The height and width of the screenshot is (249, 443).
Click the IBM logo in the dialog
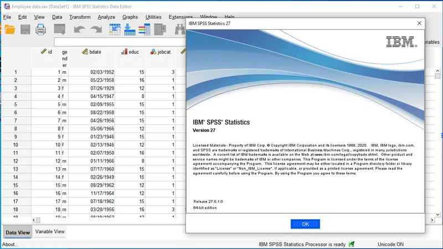tap(401, 42)
